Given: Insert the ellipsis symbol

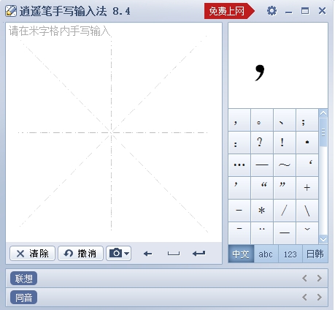Looking at the screenshot, I should (239, 165).
